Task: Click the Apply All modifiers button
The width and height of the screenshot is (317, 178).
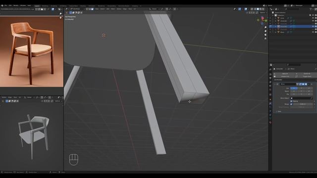Action: tap(284, 74)
